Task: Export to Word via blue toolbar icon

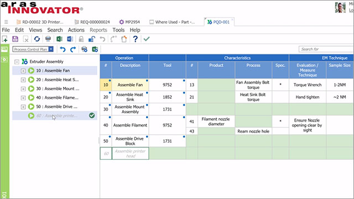Action: pos(70,39)
